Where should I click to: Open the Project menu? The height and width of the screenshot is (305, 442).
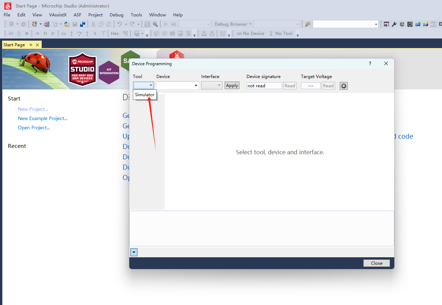point(95,15)
